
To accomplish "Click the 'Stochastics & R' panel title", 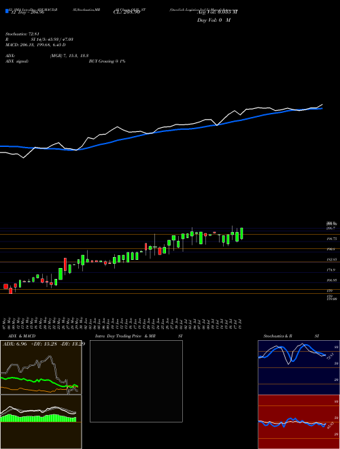I will coord(278,336).
